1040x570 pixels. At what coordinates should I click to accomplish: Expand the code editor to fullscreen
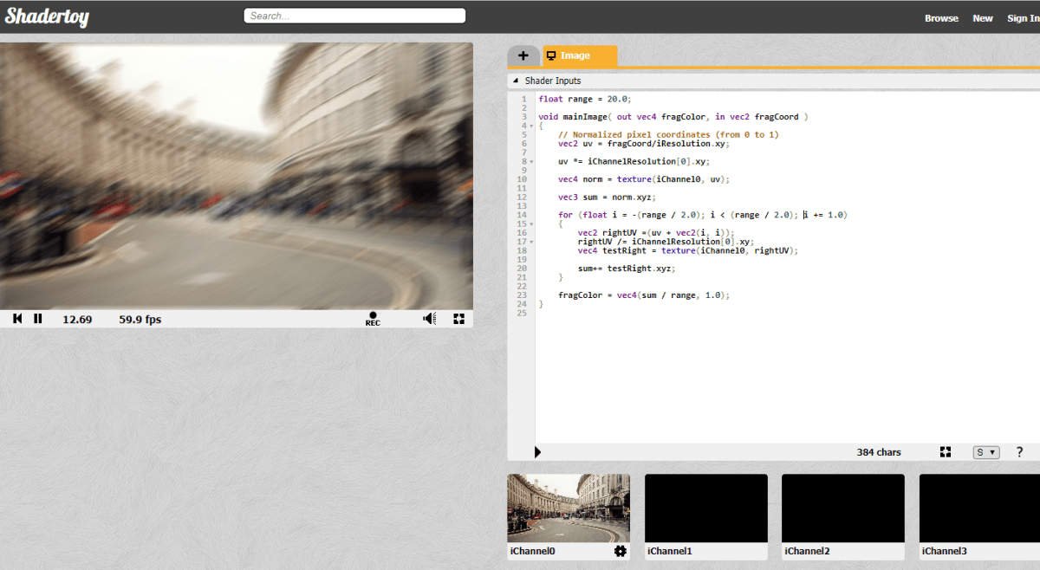[x=946, y=452]
